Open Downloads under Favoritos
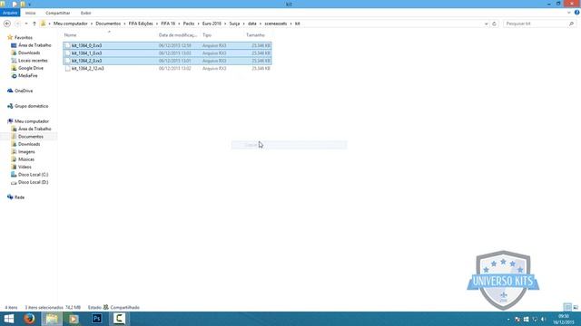The image size is (581, 326). tap(29, 53)
